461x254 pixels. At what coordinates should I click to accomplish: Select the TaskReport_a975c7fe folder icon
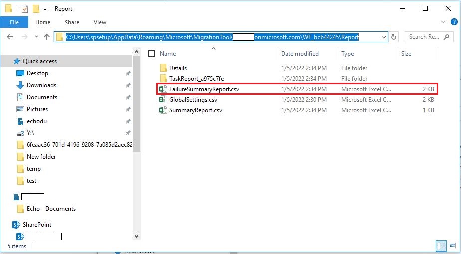click(x=164, y=78)
